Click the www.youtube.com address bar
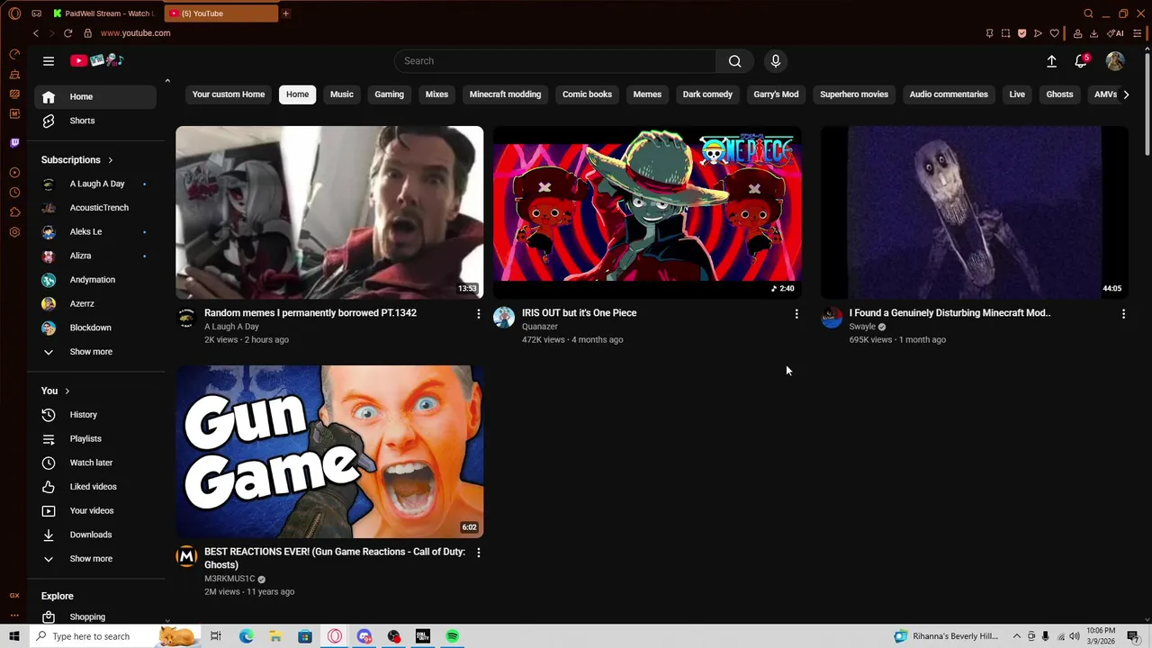The image size is (1152, 648). [135, 33]
